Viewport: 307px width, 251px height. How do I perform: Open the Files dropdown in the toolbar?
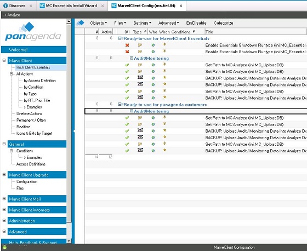tap(120, 23)
